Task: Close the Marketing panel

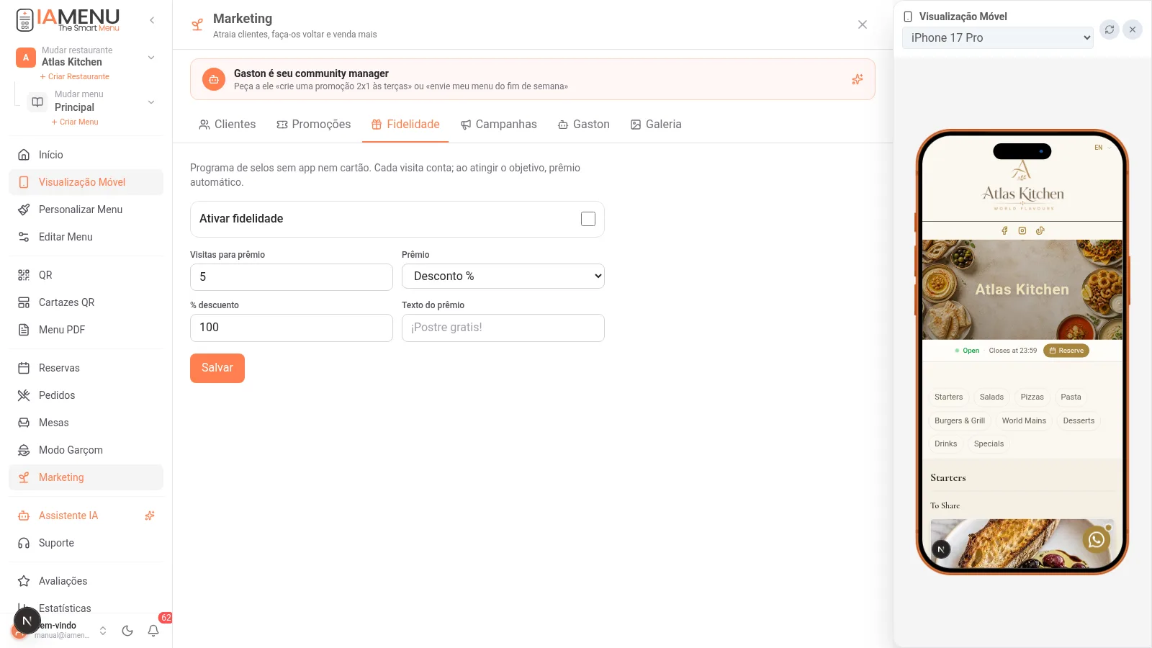Action: tap(863, 24)
